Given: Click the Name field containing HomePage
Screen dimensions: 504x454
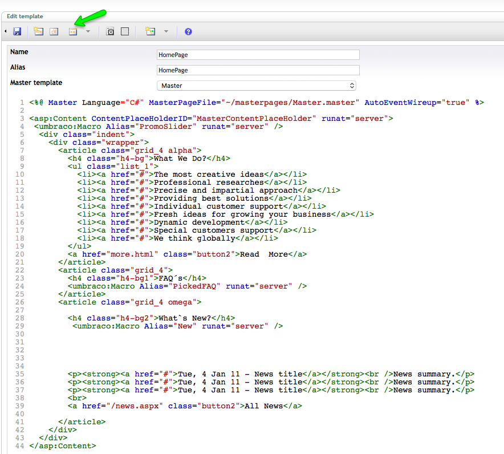Looking at the screenshot, I should tap(258, 55).
